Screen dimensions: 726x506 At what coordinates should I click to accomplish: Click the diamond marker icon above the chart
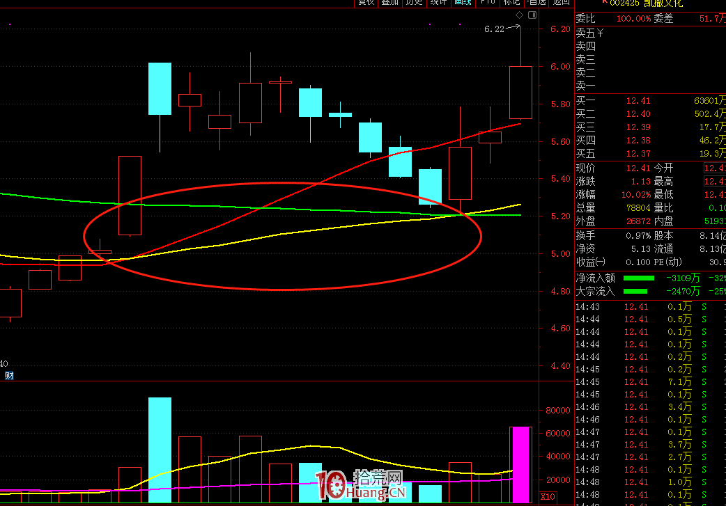(520, 15)
